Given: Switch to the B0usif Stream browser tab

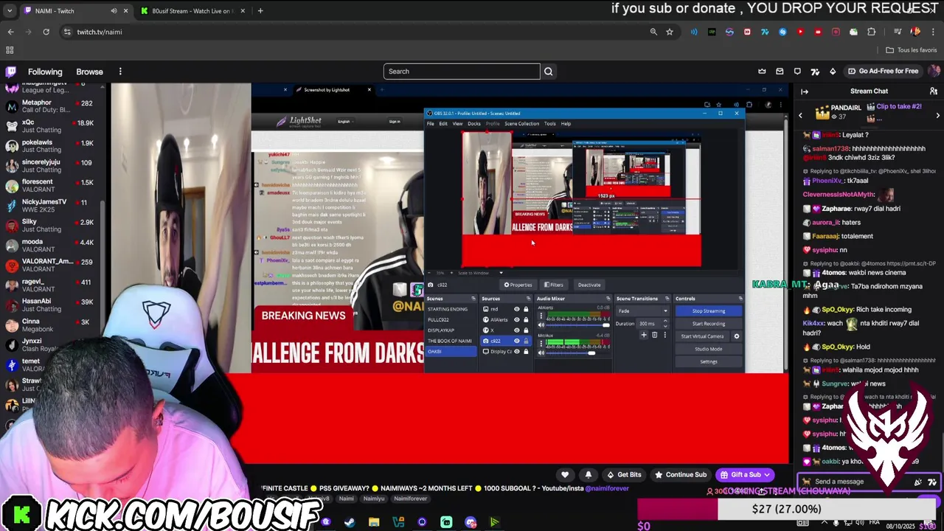Looking at the screenshot, I should coord(192,11).
